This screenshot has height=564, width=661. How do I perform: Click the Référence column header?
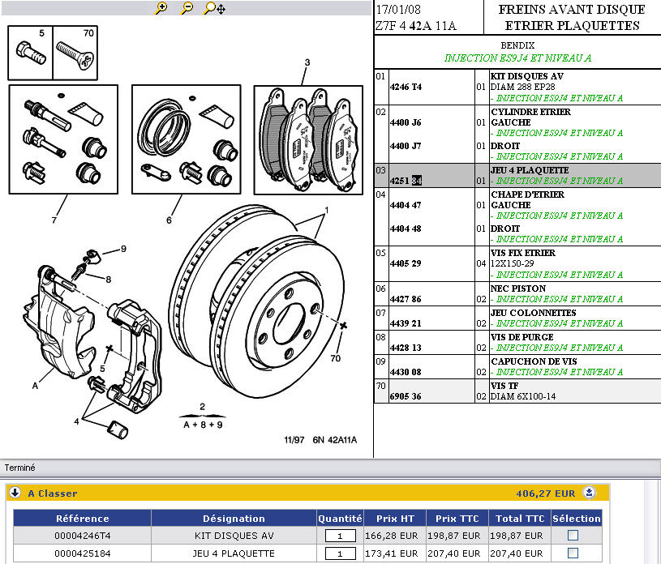(x=82, y=519)
